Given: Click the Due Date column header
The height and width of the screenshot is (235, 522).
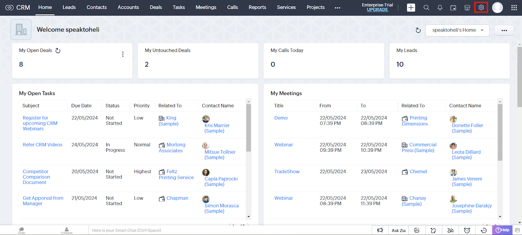Looking at the screenshot, I should (x=81, y=106).
